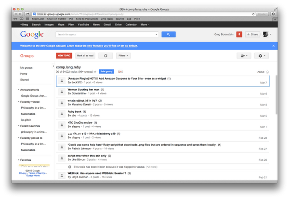This screenshot has height=199, width=289.
Task: Go to YouTube in Google bar
Action: [x=83, y=25]
